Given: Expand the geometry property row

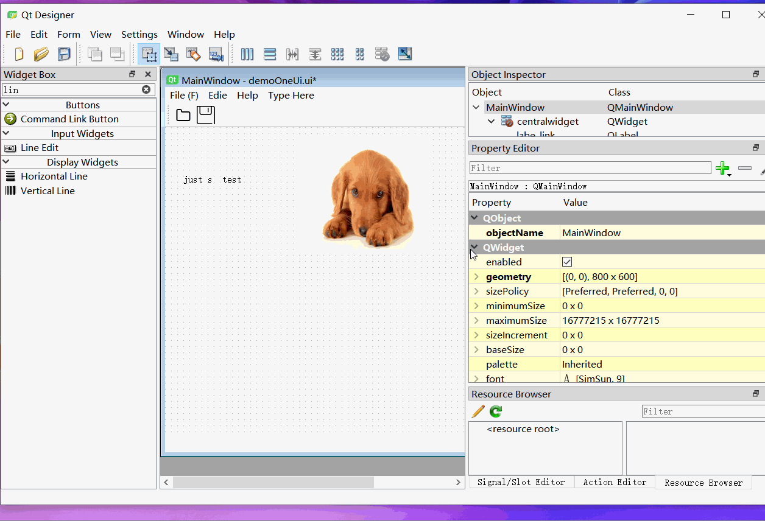Looking at the screenshot, I should [x=476, y=276].
